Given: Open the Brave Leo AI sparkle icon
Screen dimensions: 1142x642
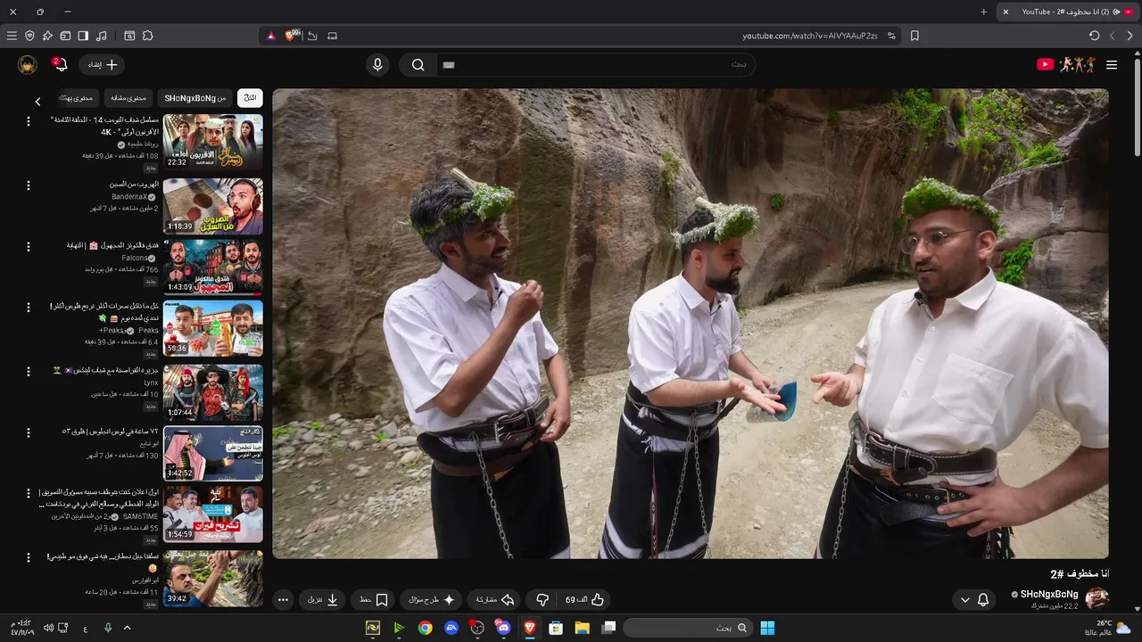Looking at the screenshot, I should pyautogui.click(x=47, y=36).
